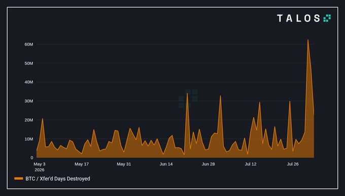Click the 20M peak near May 3

coord(43,119)
